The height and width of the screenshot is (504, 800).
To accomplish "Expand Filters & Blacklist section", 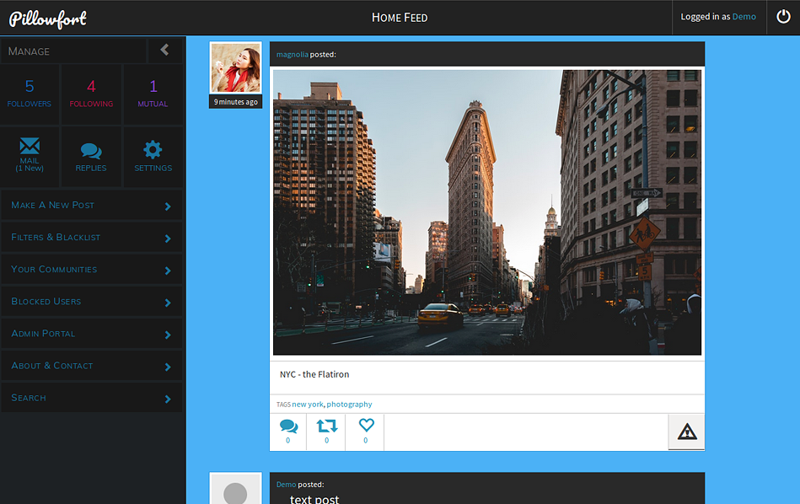I will click(x=91, y=238).
